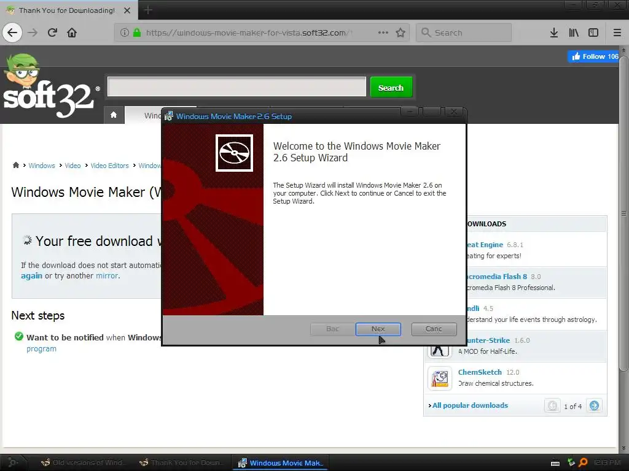The height and width of the screenshot is (471, 629).
Task: Bookmark this page with the star icon
Action: coord(400,33)
